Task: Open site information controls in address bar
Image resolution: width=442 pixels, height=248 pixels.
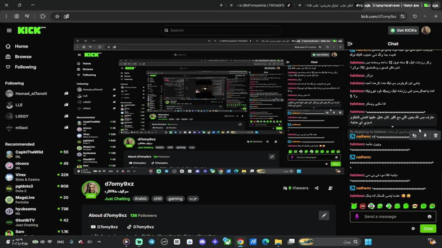Action: tap(403, 16)
